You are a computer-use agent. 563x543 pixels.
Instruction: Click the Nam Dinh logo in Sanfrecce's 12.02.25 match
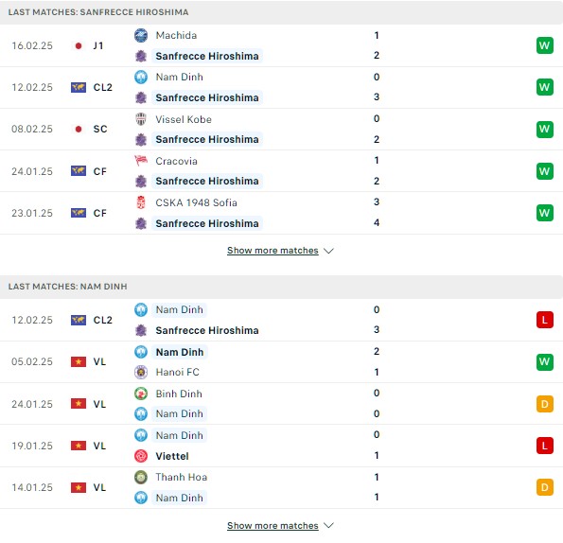[x=141, y=77]
